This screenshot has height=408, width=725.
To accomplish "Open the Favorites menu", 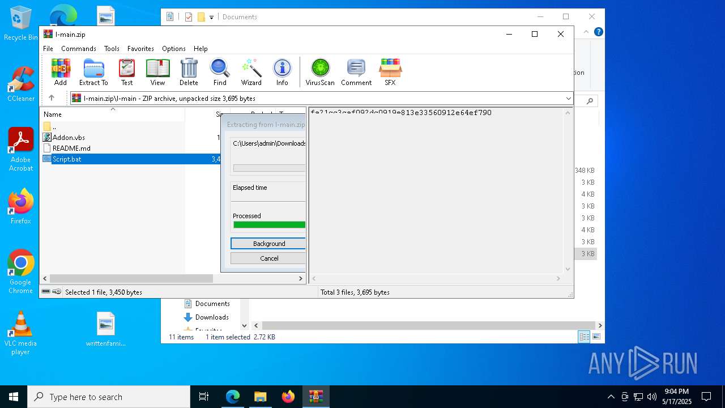I will pyautogui.click(x=140, y=49).
